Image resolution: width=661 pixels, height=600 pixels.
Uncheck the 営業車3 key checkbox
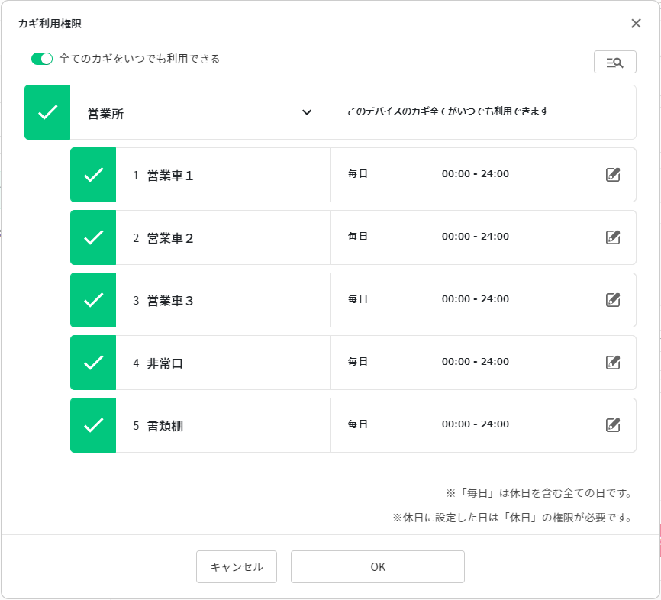(x=93, y=300)
